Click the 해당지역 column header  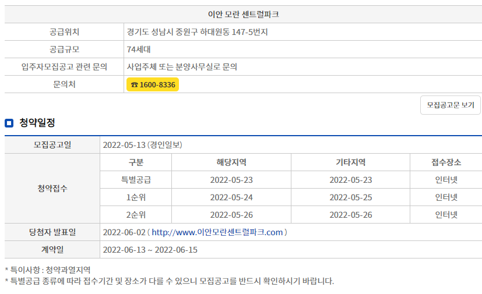[231, 162]
